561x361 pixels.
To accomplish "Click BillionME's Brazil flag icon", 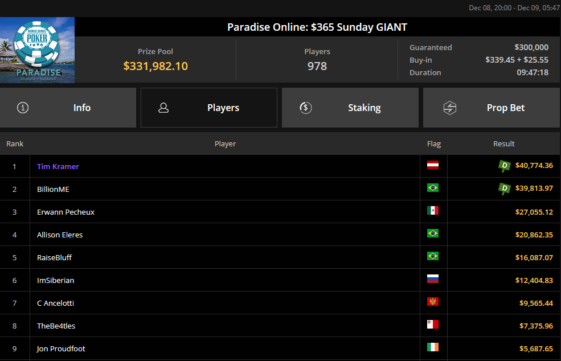I will [433, 188].
